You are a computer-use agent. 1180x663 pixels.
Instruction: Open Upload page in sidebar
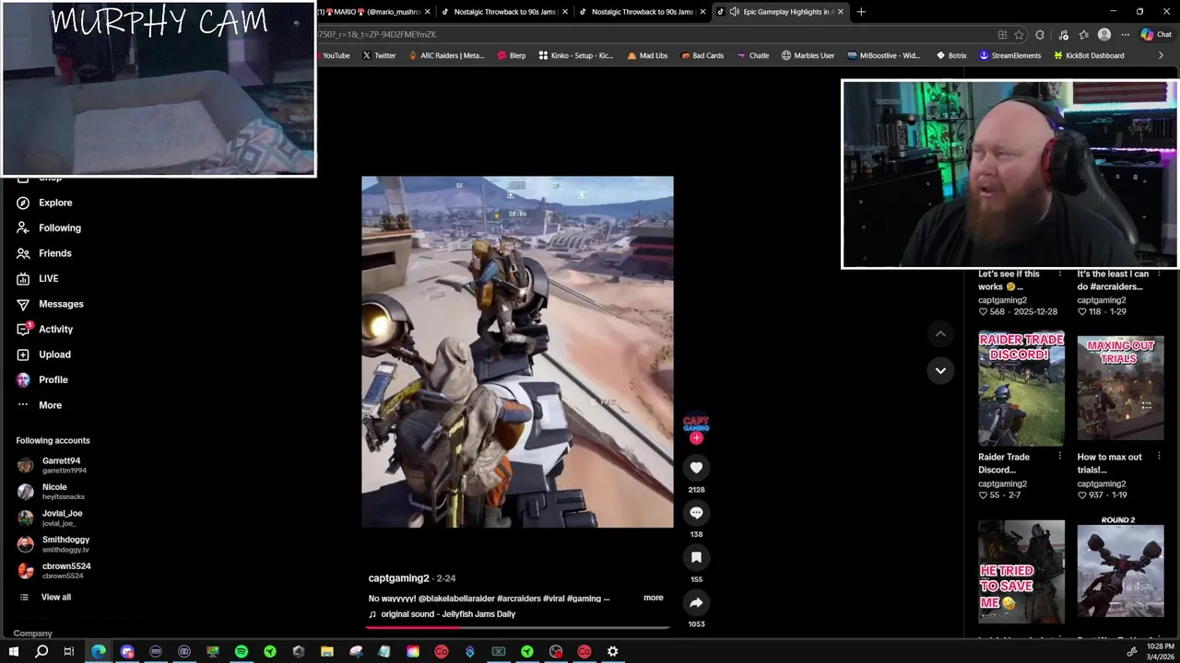[x=43, y=355]
